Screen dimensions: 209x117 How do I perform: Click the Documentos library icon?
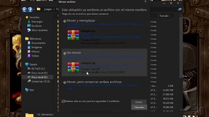point(29,43)
